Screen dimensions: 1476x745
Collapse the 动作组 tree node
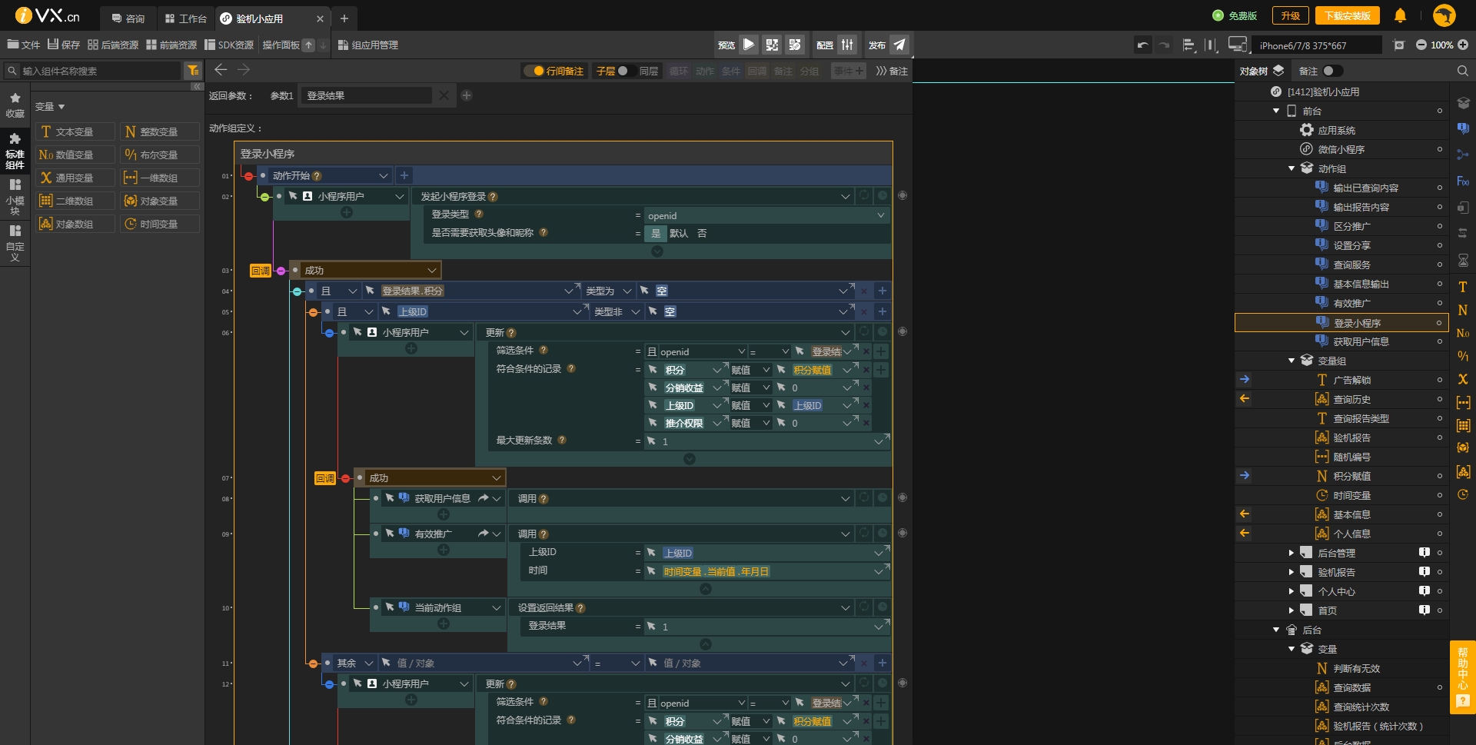(x=1291, y=169)
